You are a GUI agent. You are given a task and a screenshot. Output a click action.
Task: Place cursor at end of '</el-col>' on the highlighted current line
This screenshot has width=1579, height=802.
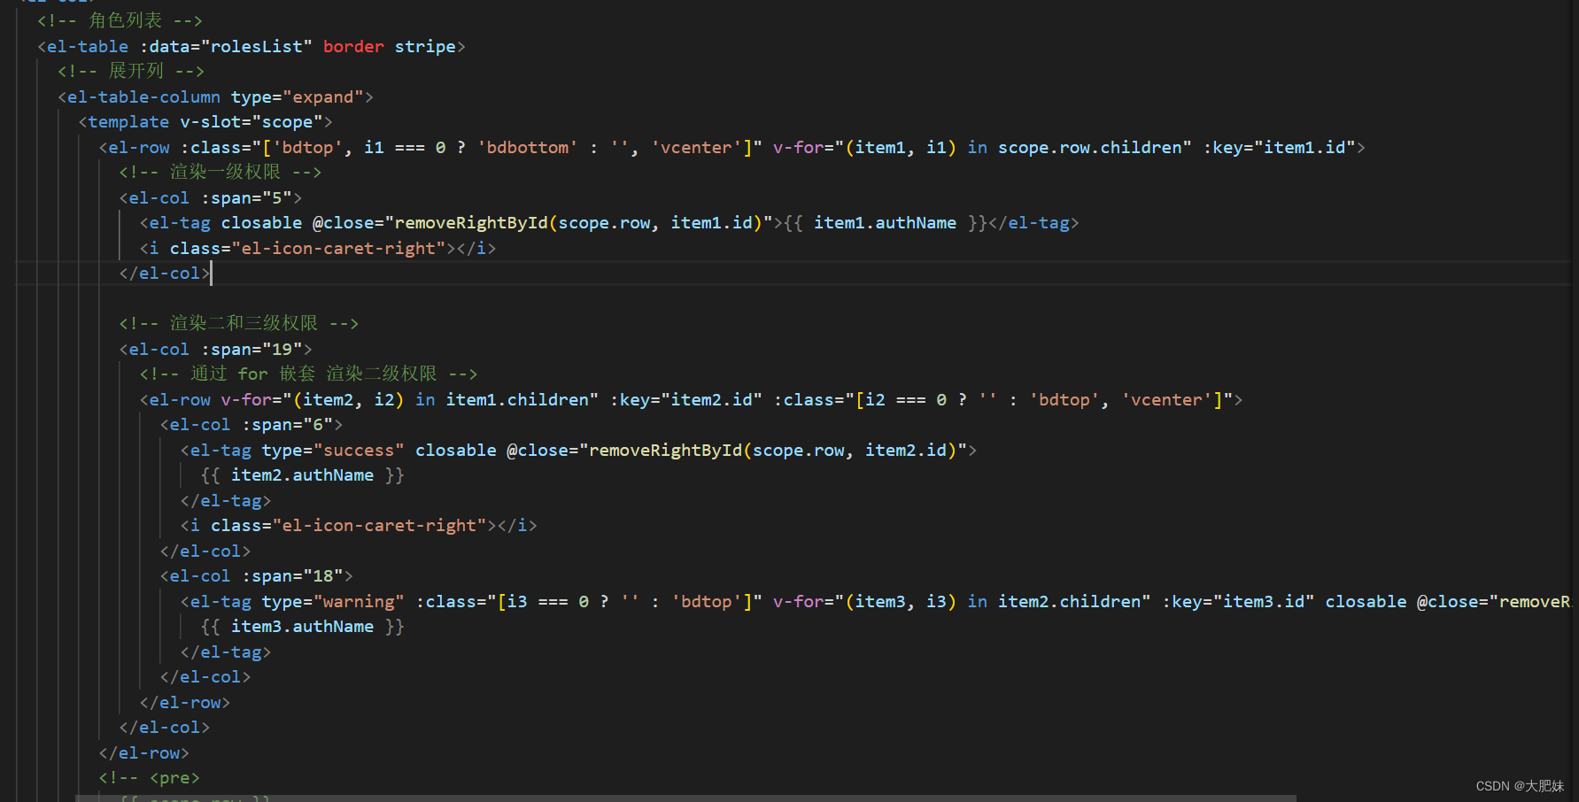click(211, 273)
